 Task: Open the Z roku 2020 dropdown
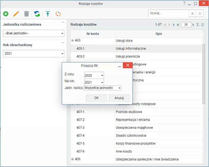click(102, 75)
